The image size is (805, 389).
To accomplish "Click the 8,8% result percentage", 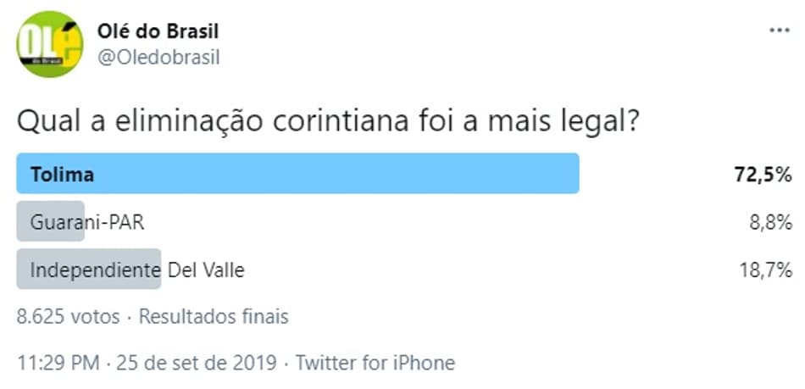I will (x=770, y=223).
